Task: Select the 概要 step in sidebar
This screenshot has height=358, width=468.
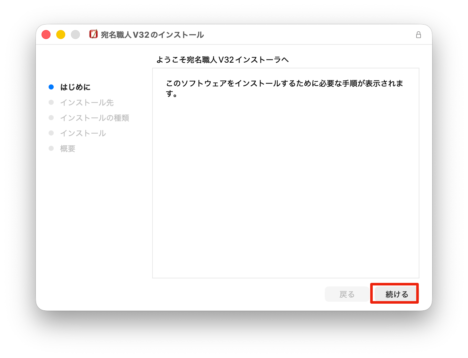Action: pyautogui.click(x=68, y=149)
